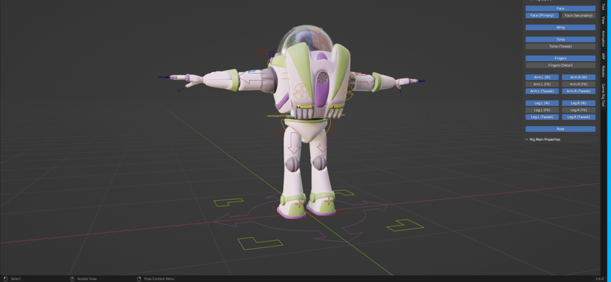Switch to the View sidebar tab
This screenshot has width=611, height=282.
[603, 20]
